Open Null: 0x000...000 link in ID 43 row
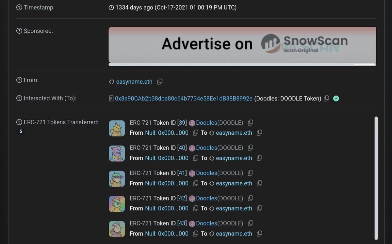Screen dimensions: 392x244 click(x=167, y=234)
